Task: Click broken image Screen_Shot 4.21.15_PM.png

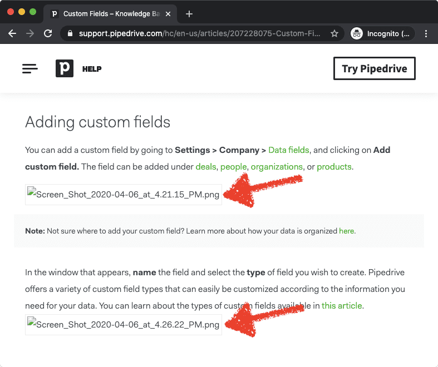Action: tap(124, 195)
